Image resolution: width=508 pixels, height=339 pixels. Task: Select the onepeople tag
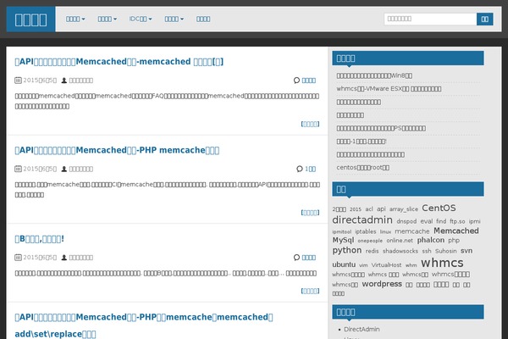(370, 241)
